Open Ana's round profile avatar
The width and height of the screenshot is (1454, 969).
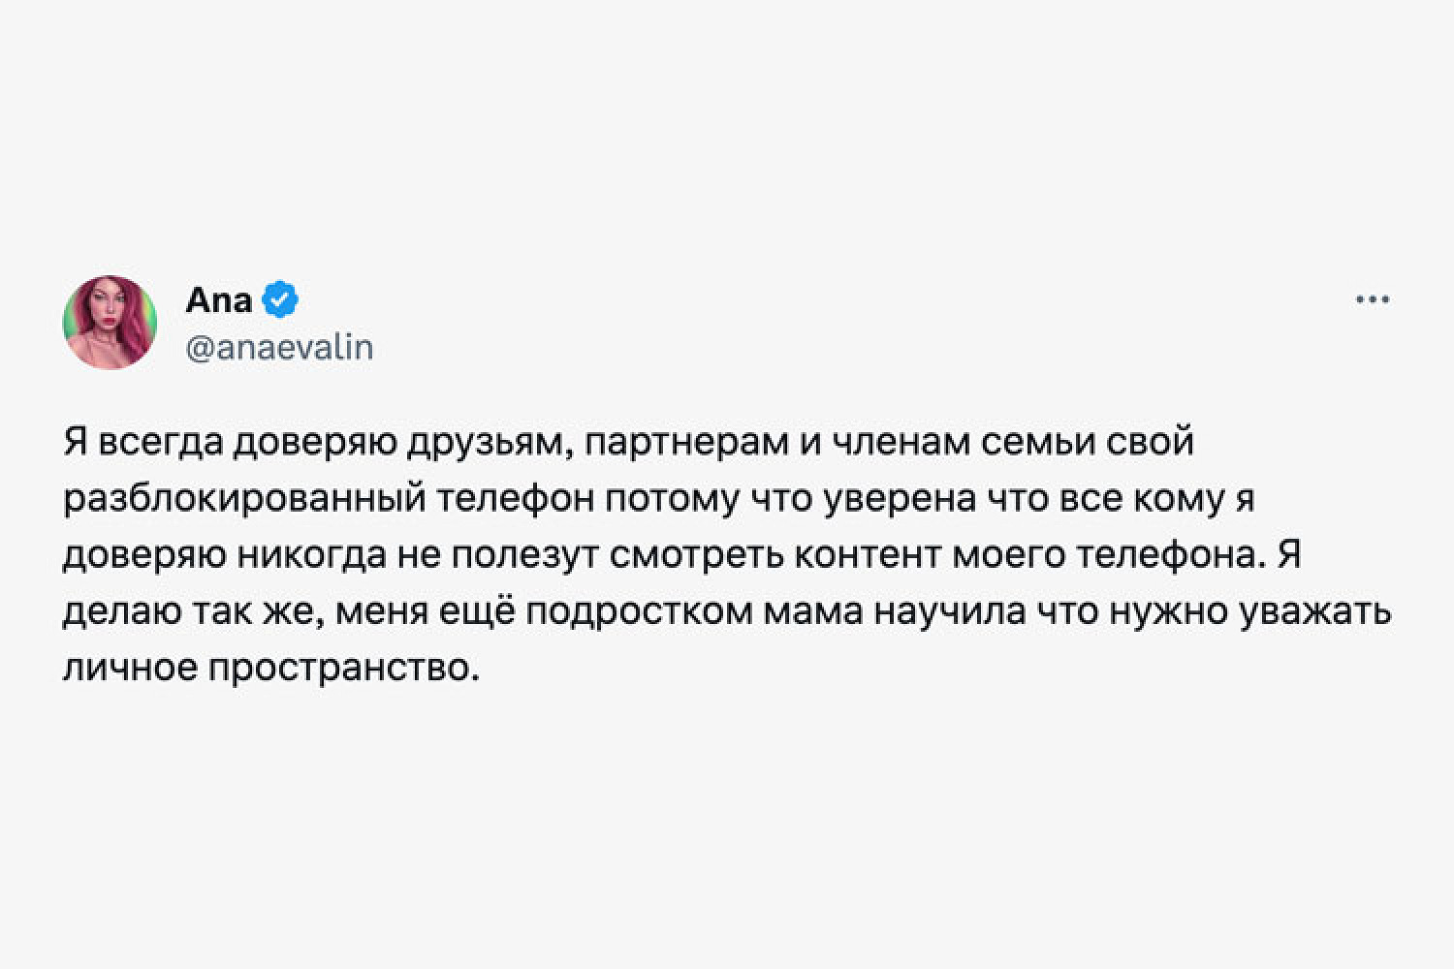(110, 323)
